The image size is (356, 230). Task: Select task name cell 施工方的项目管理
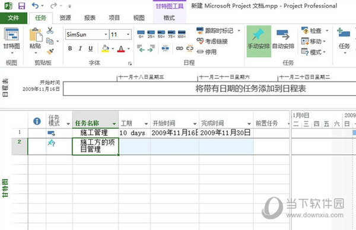pos(96,146)
